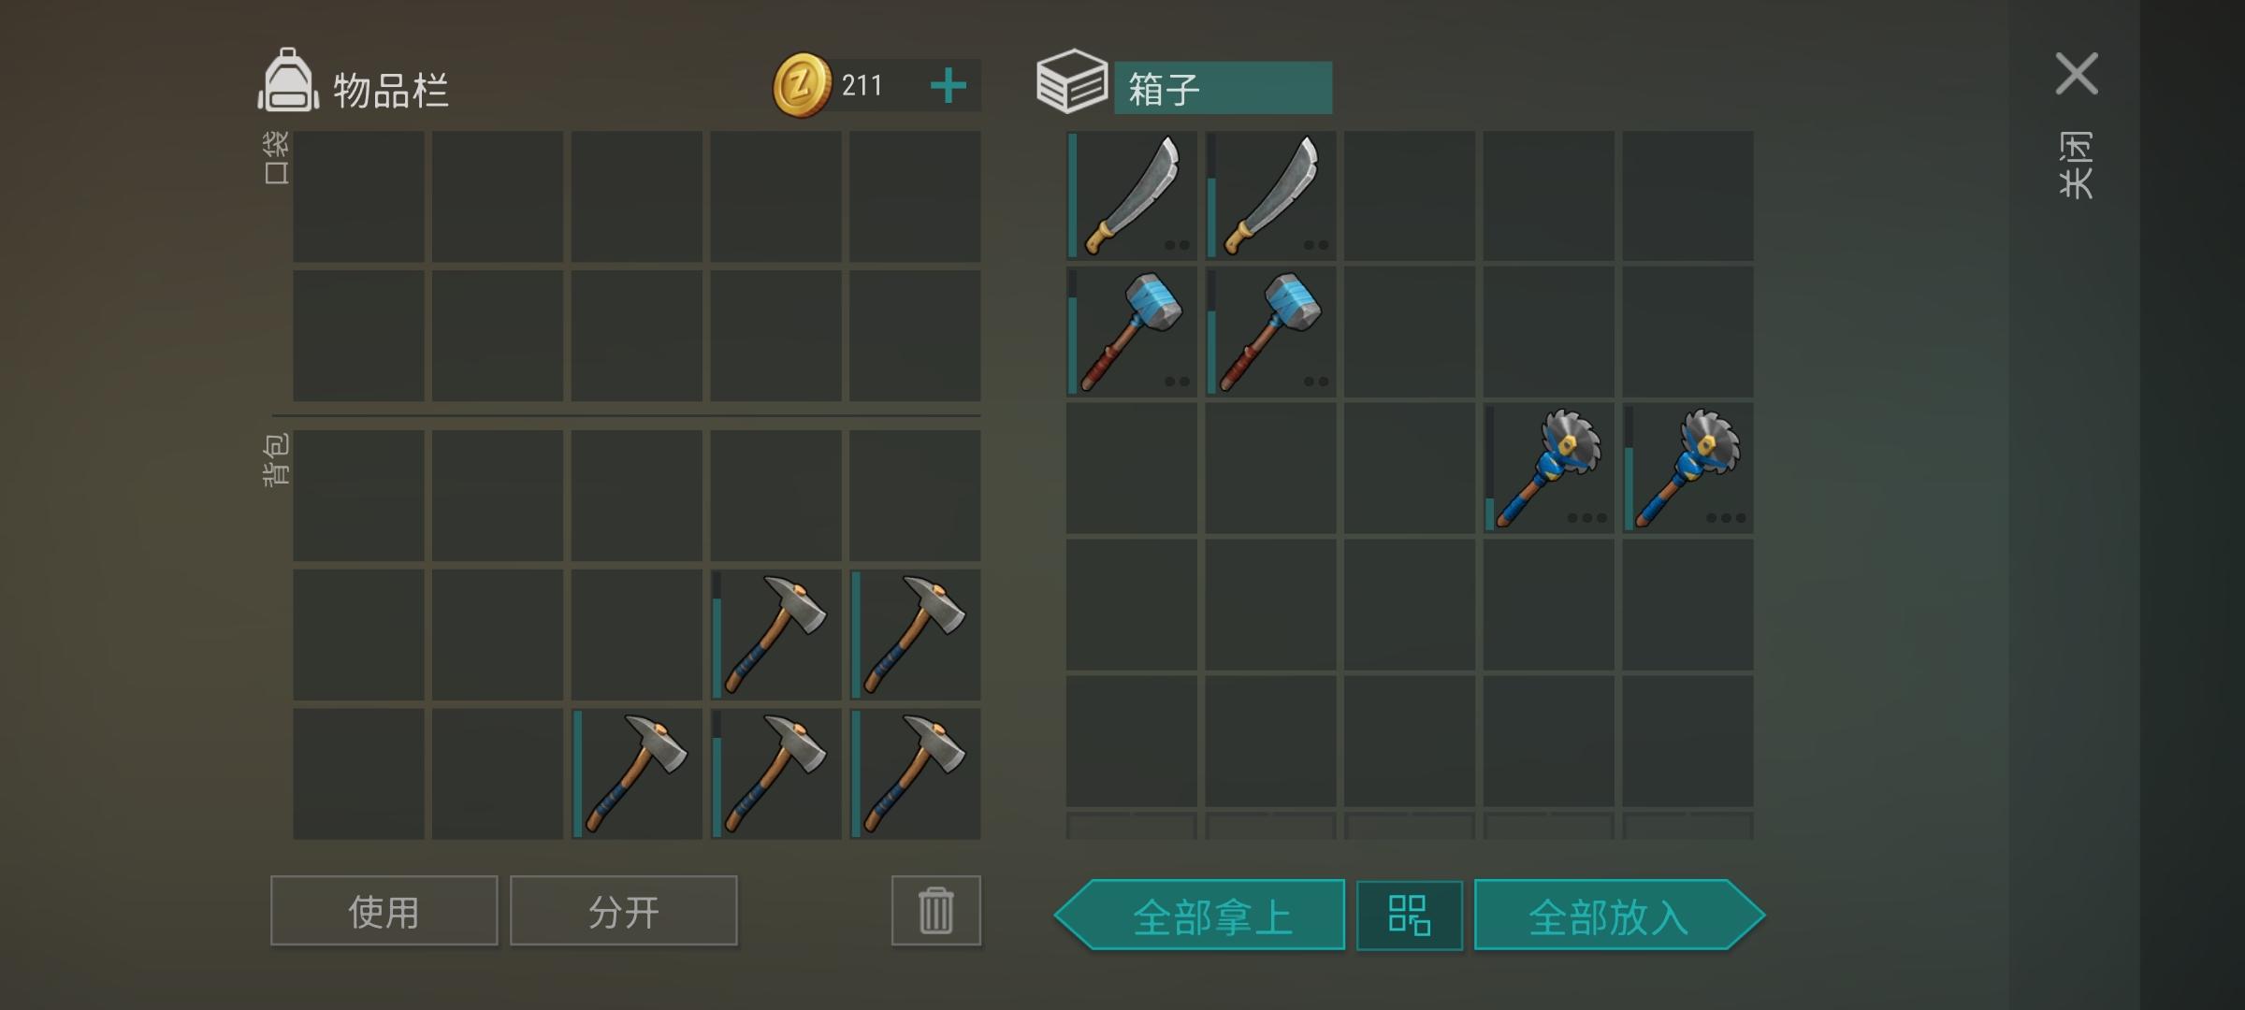The width and height of the screenshot is (2245, 1010).
Task: Select the left saw-blade mace
Action: click(x=1548, y=469)
